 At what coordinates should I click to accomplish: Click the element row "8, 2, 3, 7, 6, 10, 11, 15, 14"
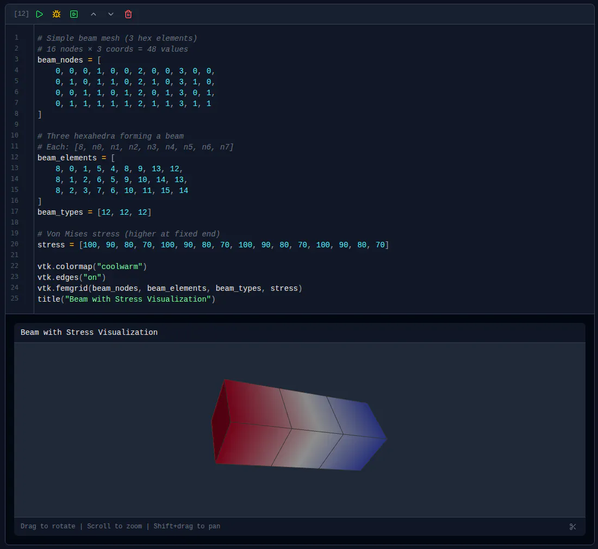point(122,190)
